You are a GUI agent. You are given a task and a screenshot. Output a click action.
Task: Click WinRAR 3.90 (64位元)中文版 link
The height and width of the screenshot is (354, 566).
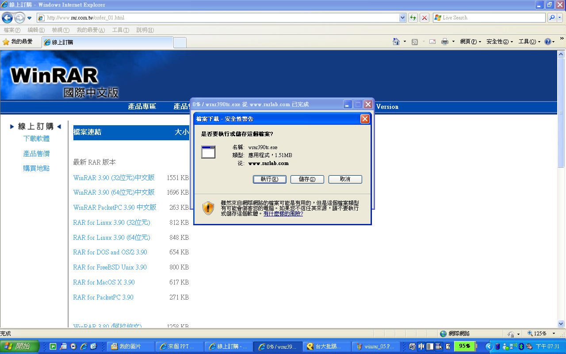click(114, 192)
